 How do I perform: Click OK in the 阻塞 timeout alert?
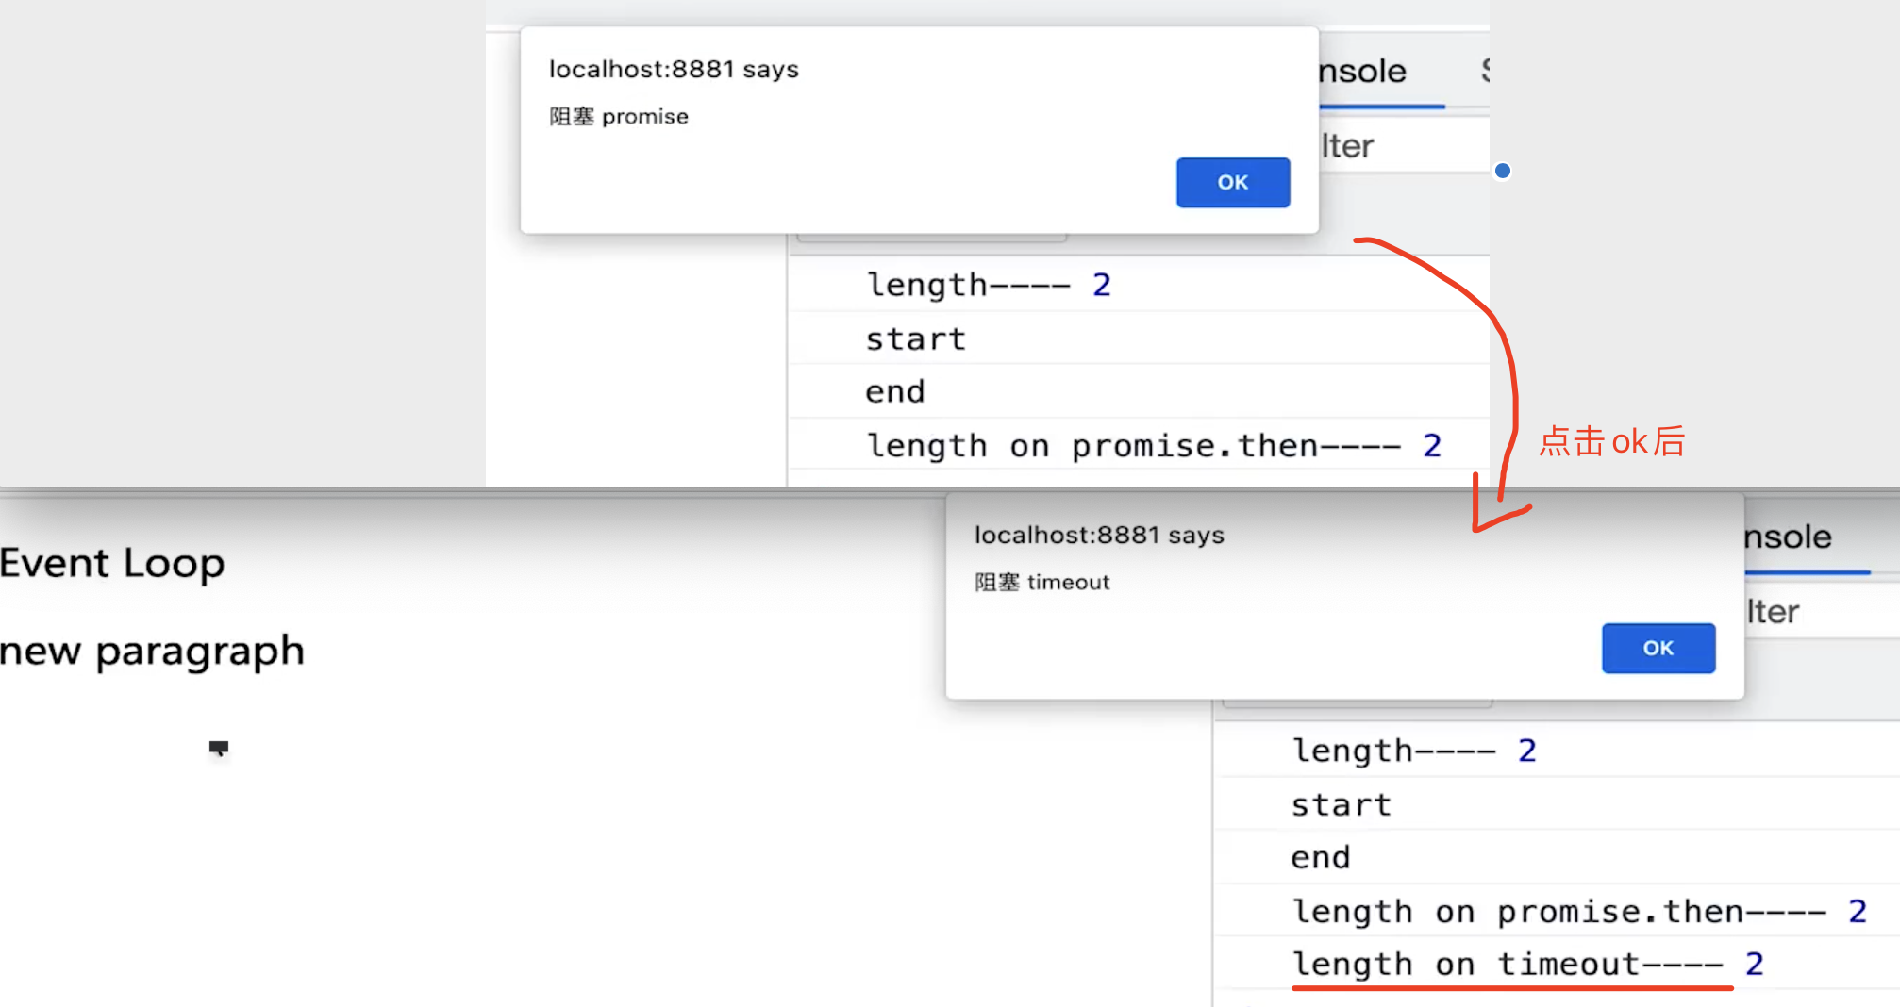1658,648
